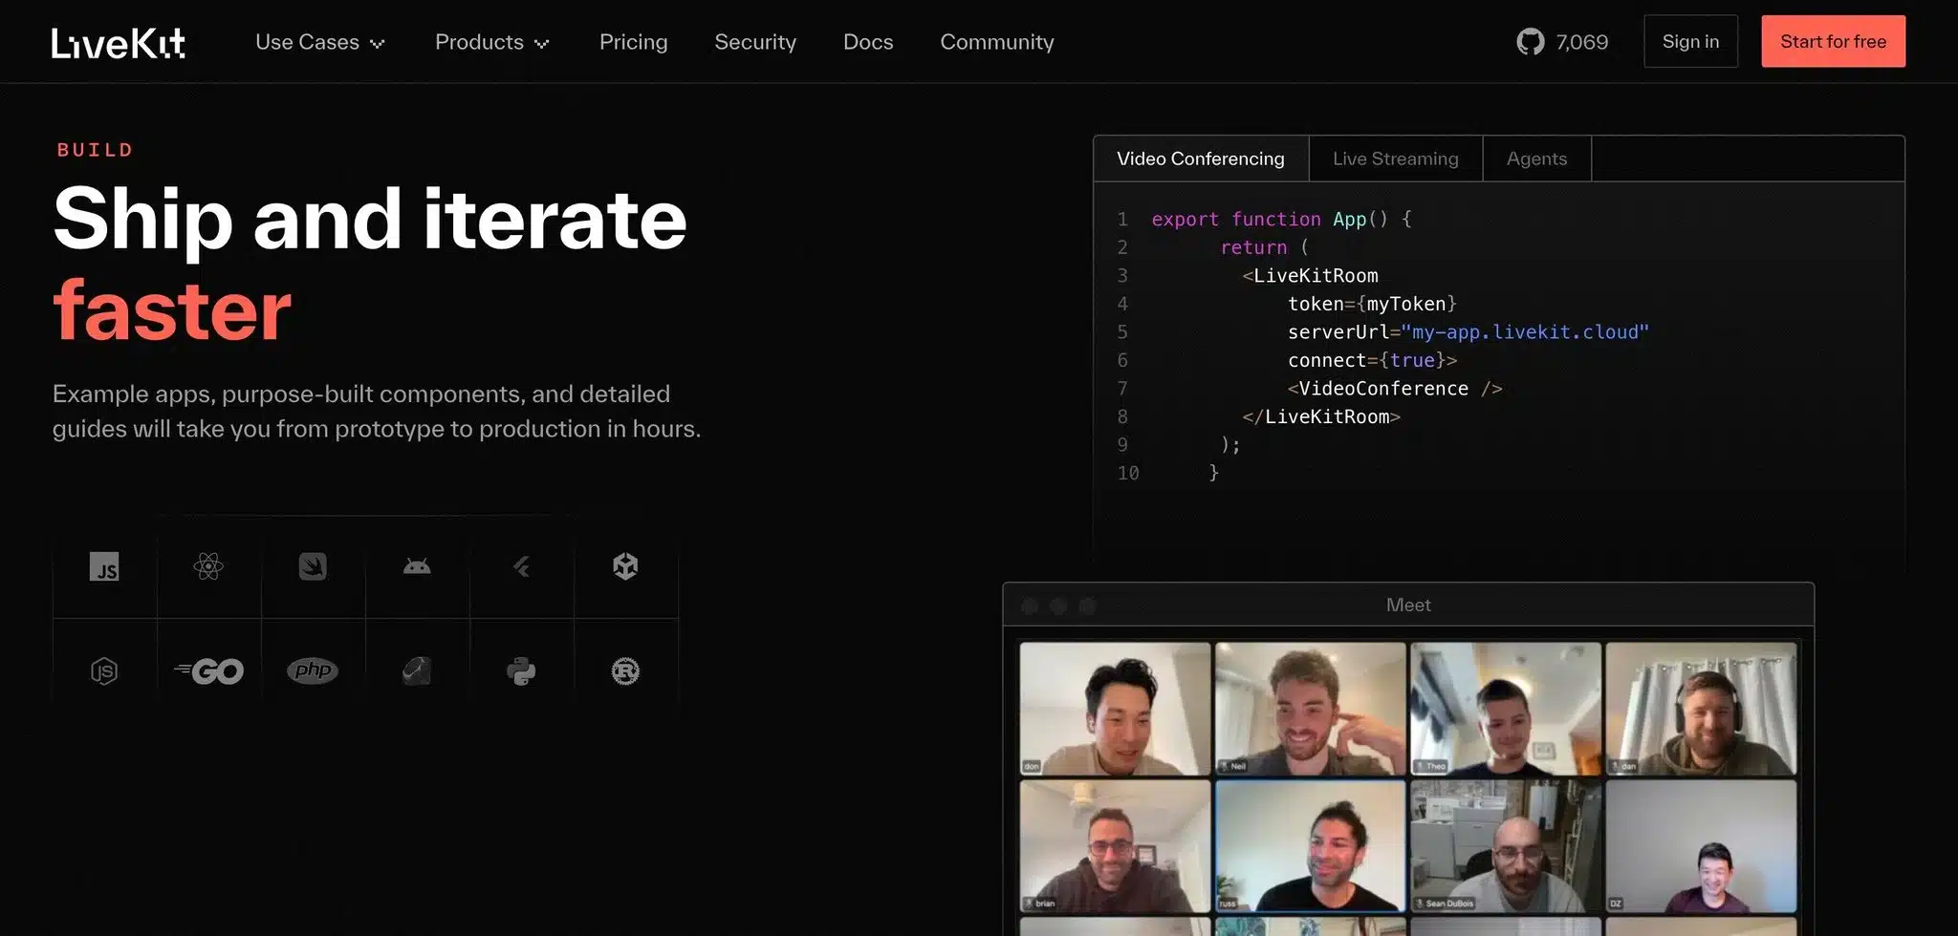Pick the Python logo icon

click(x=521, y=671)
